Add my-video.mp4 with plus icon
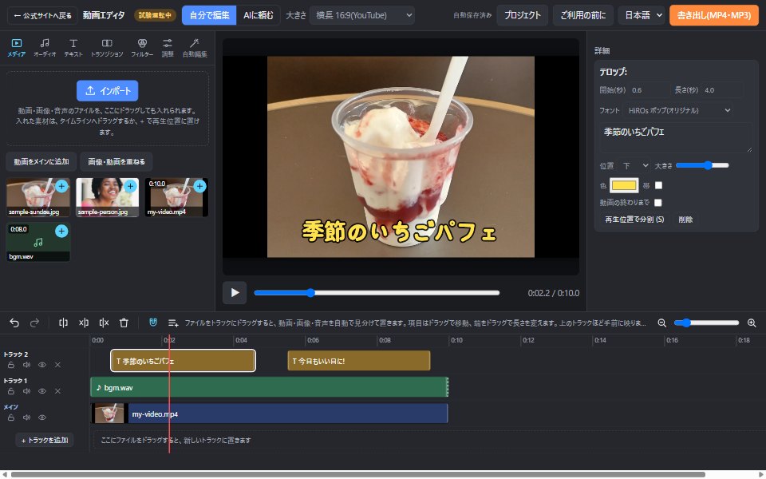The width and height of the screenshot is (766, 479). pos(199,186)
